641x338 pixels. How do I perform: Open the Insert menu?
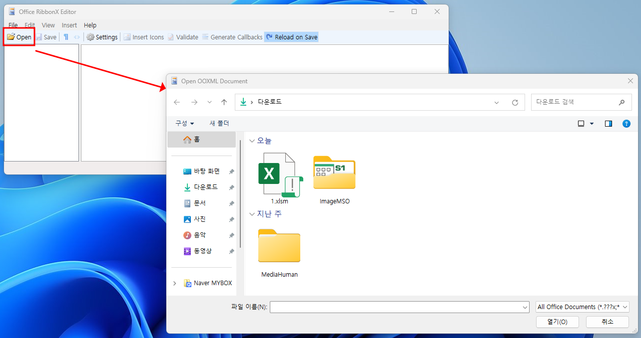pyautogui.click(x=69, y=25)
